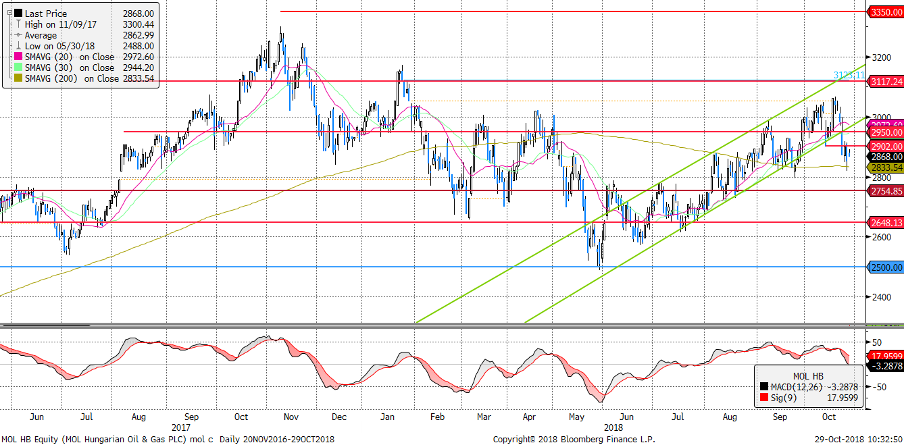Click the olive 2833.54 axis tag

[x=886, y=167]
